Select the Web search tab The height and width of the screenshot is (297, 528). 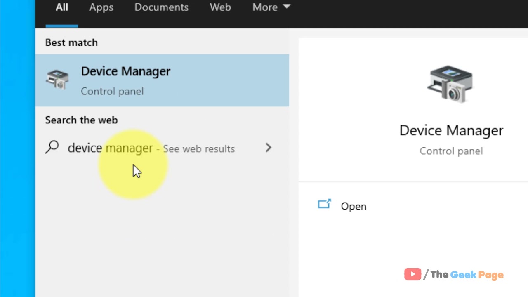[220, 7]
